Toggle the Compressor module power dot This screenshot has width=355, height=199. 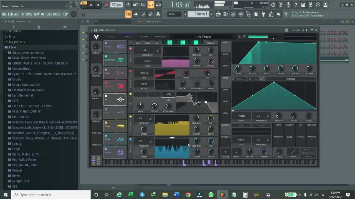pyautogui.click(x=106, y=56)
